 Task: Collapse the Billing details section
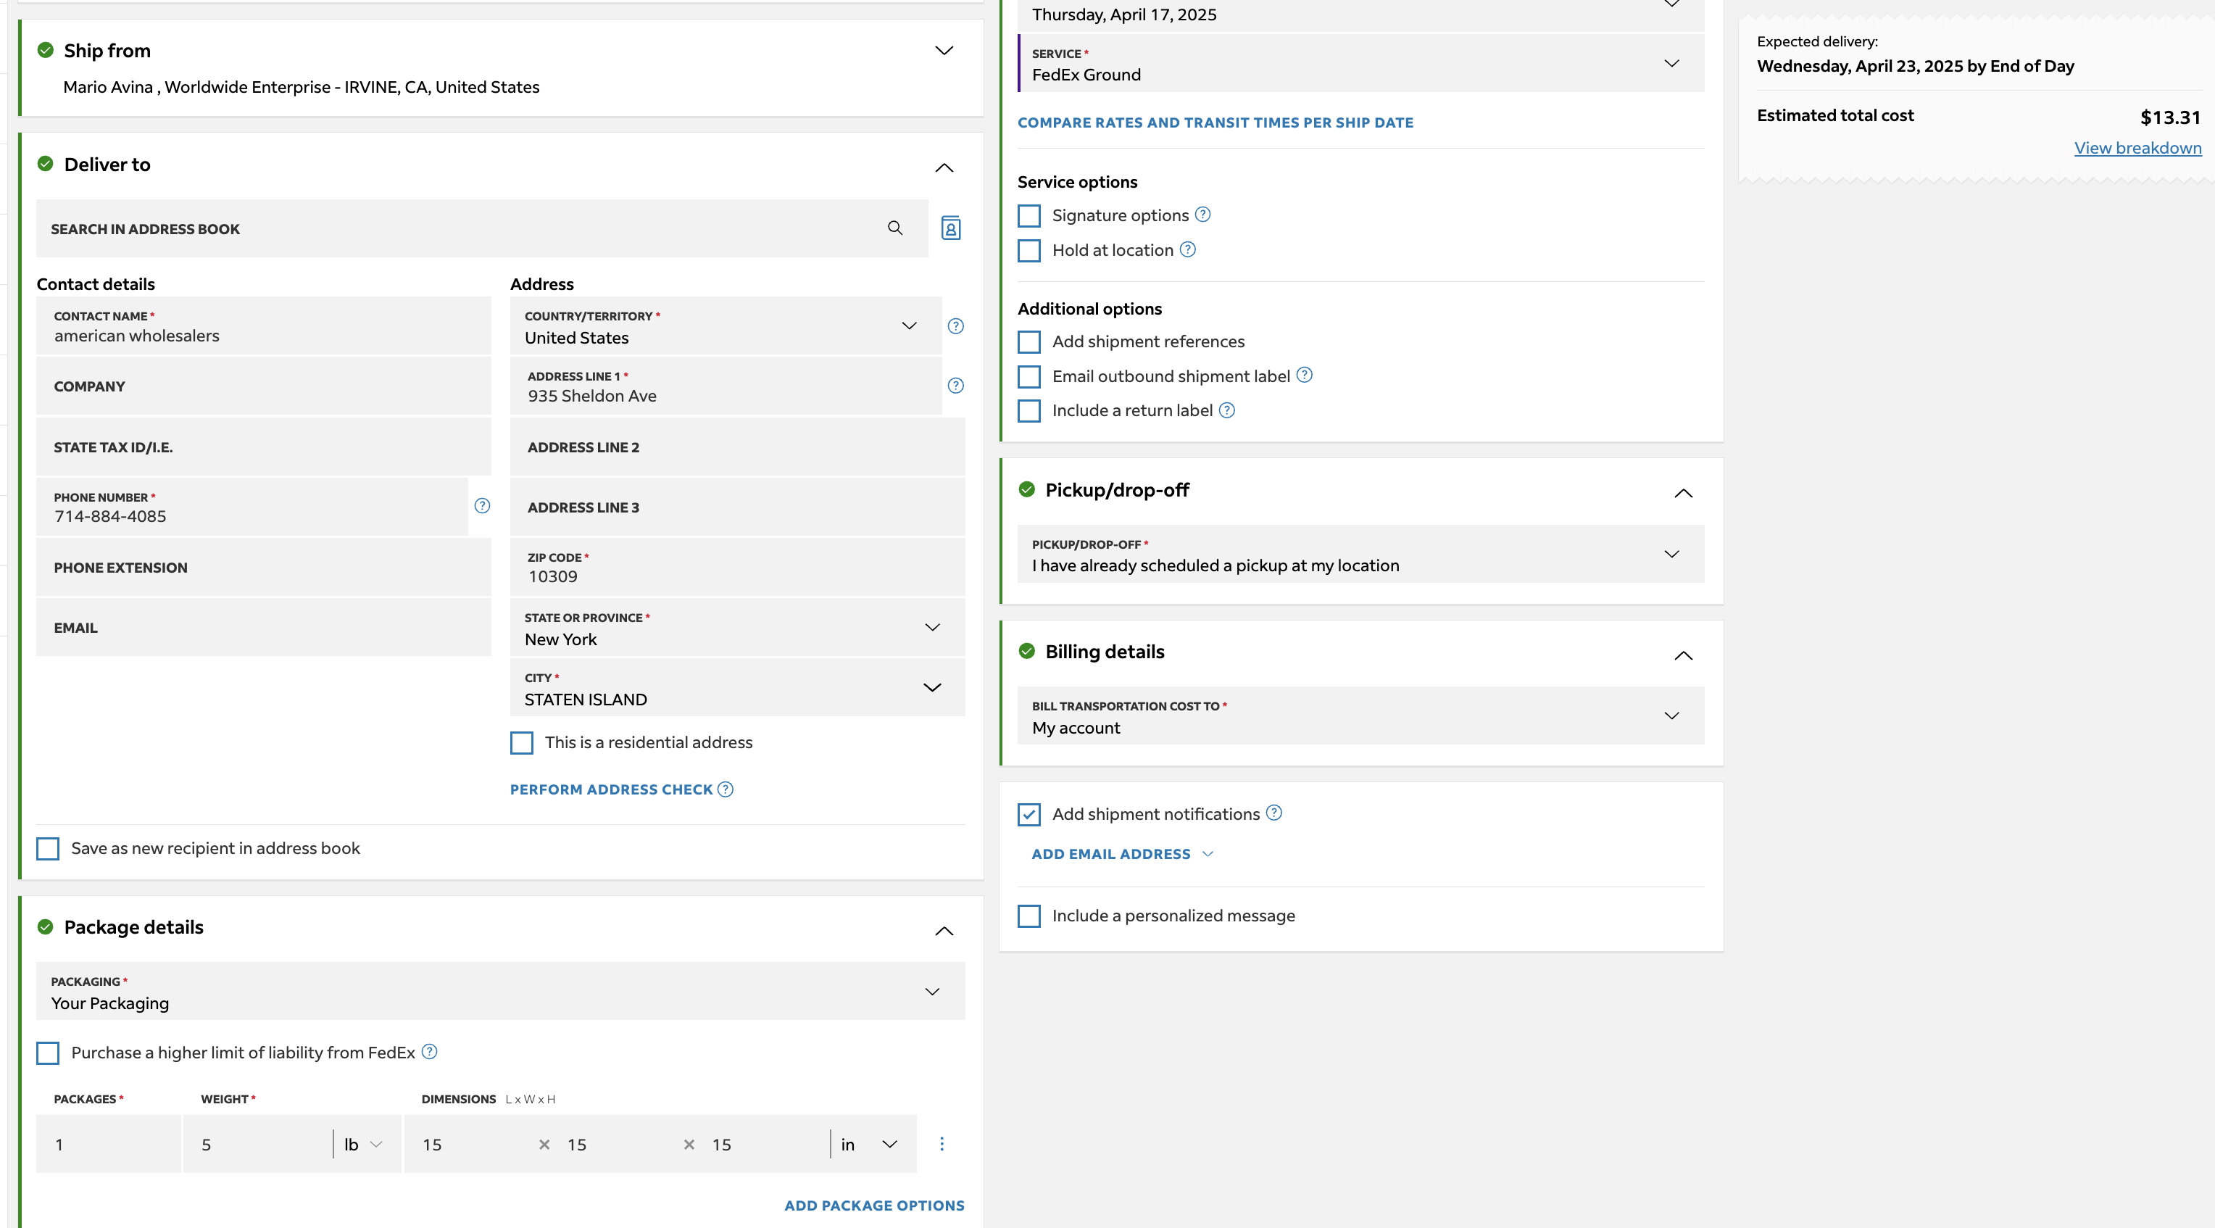[x=1684, y=655]
